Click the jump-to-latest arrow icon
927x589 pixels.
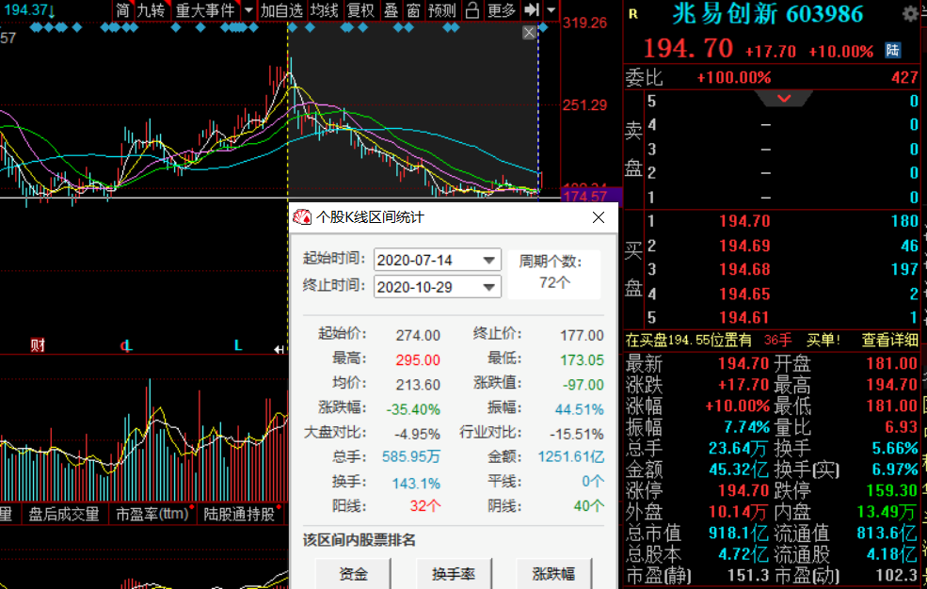532,10
